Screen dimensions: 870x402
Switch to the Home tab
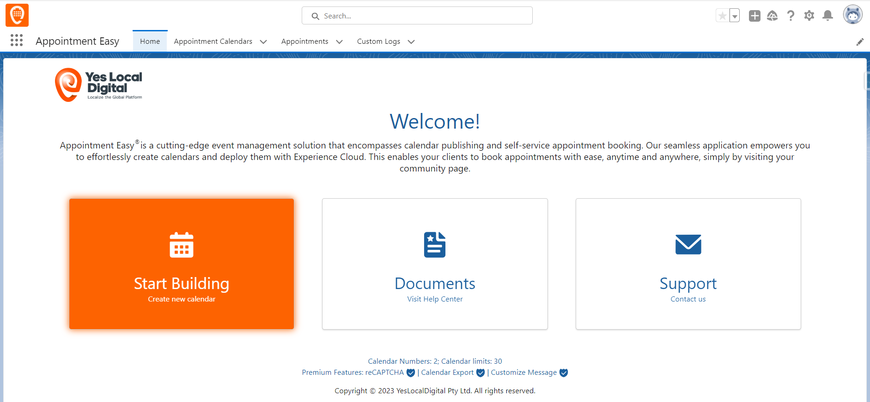[x=150, y=41]
